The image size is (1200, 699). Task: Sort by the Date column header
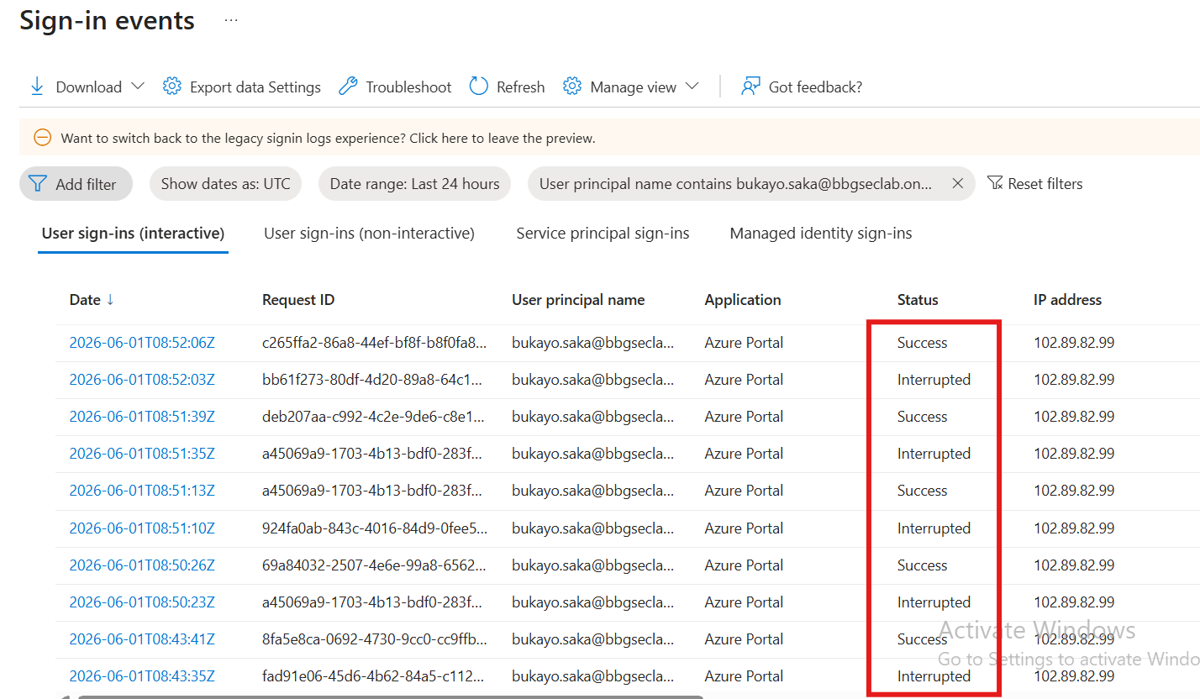(x=92, y=300)
